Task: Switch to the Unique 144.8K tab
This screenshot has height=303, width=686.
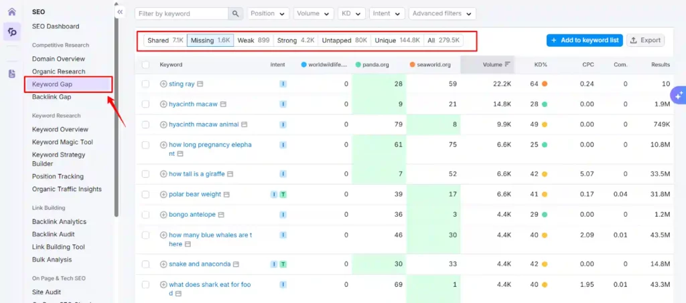Action: coord(397,40)
